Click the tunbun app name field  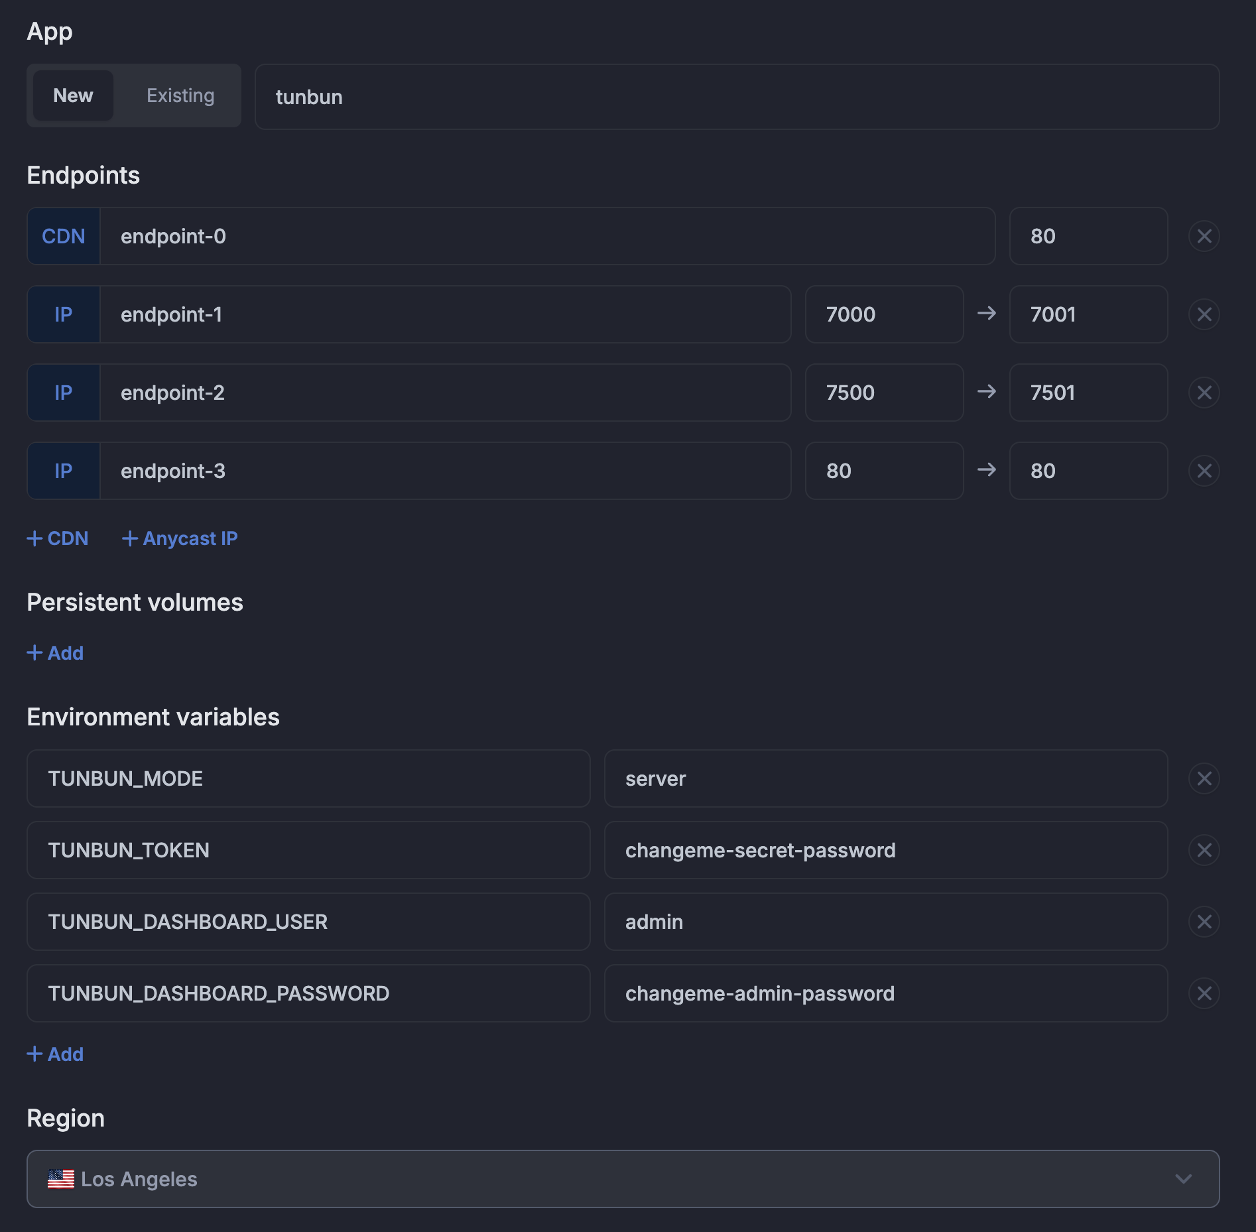pos(736,97)
